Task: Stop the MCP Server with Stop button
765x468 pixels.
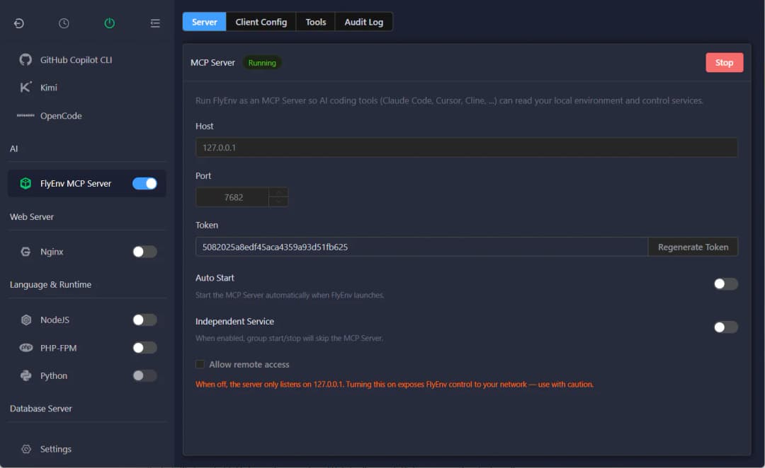Action: coord(724,62)
